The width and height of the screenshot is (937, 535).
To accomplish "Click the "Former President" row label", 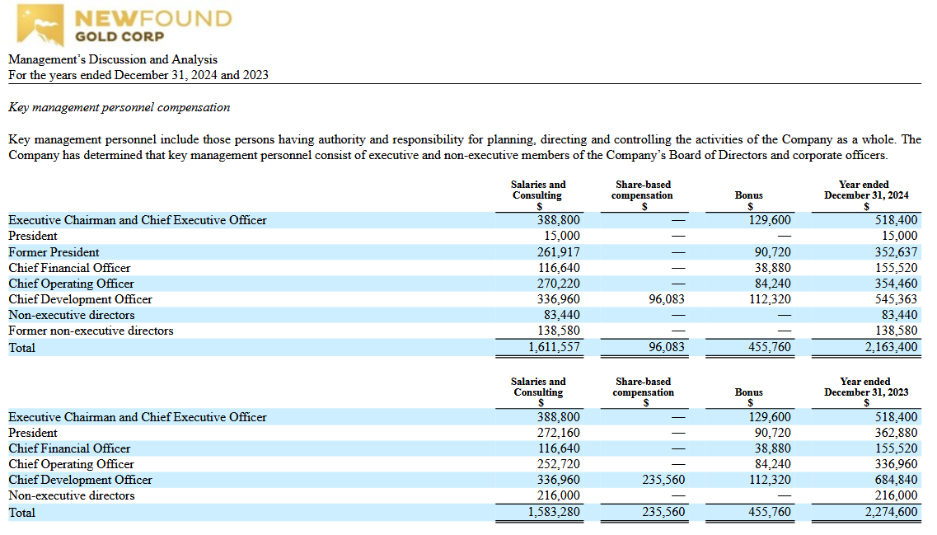I will (x=54, y=252).
